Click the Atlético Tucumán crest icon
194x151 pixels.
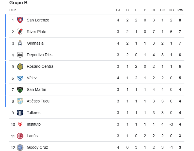(20, 101)
